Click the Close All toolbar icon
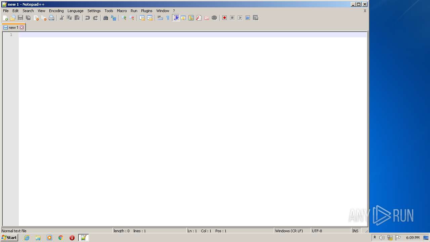430x242 pixels. click(x=44, y=18)
